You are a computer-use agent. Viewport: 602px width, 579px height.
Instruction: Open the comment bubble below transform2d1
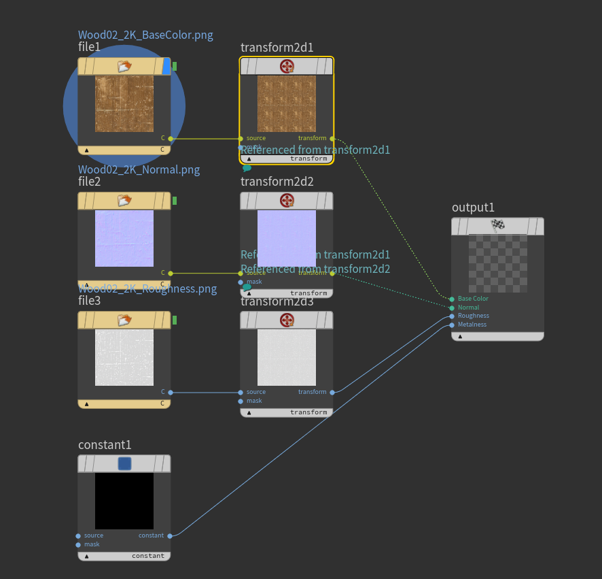[x=247, y=167]
